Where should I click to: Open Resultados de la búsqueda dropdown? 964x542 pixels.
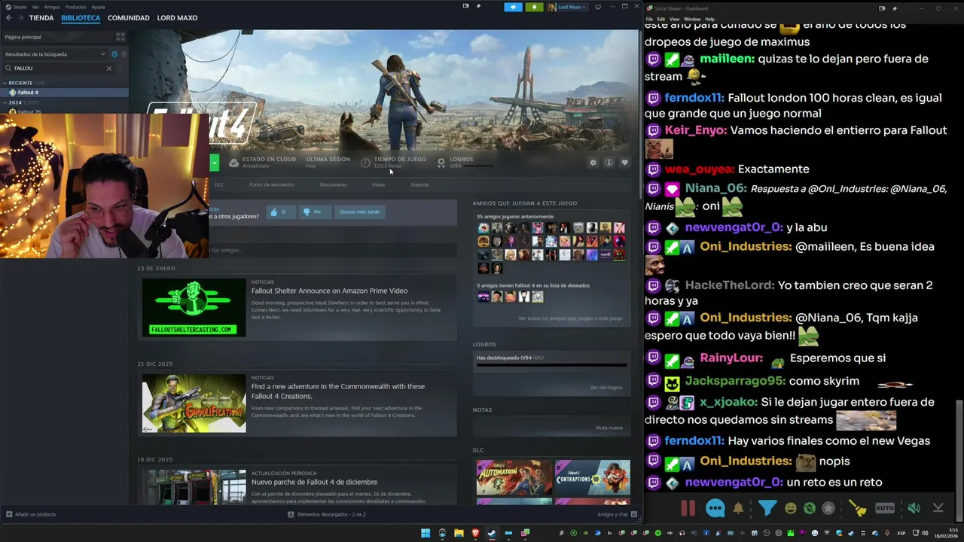tap(55, 54)
